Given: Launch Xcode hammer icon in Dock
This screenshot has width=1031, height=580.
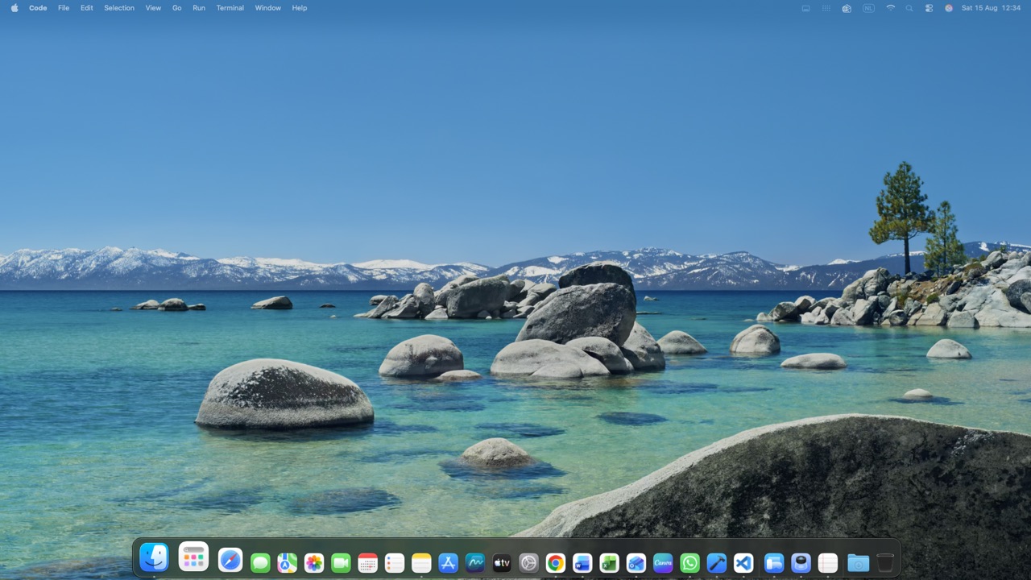Looking at the screenshot, I should coord(717,563).
